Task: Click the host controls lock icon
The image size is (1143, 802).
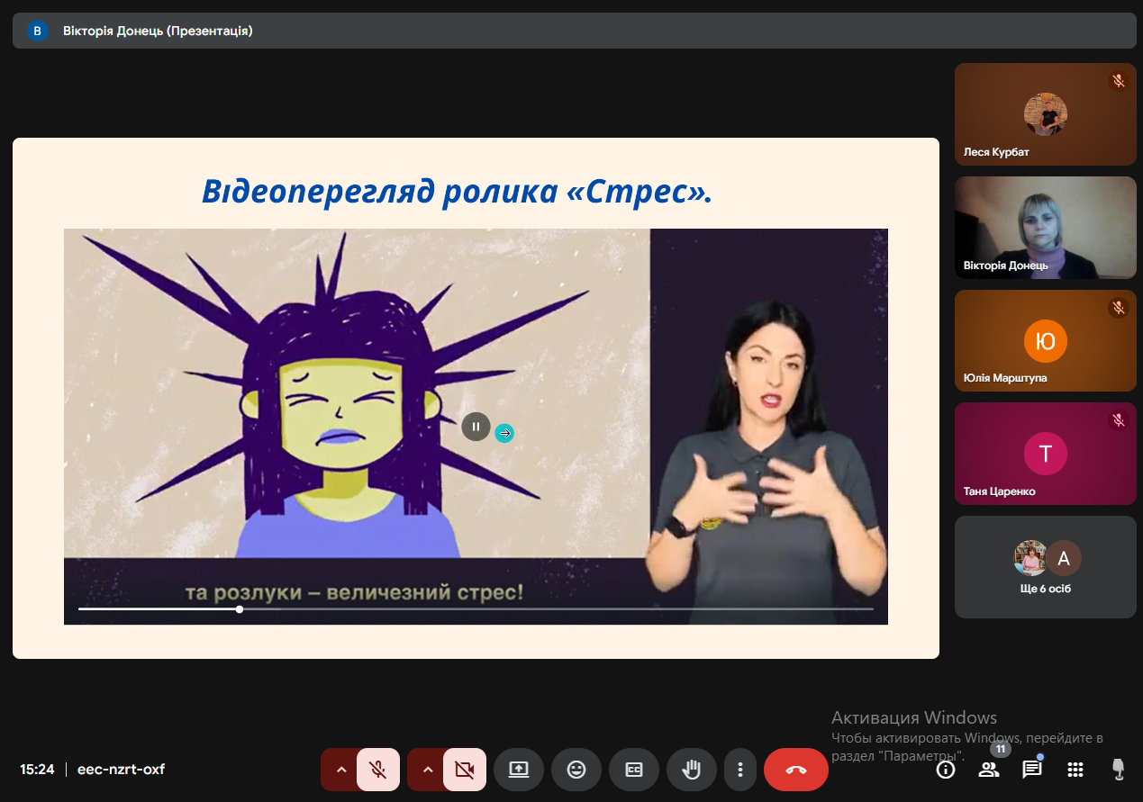Action: pos(1119,769)
